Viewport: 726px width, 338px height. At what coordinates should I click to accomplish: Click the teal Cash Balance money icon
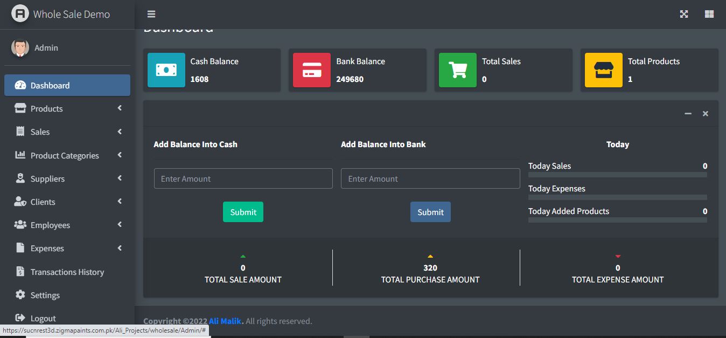166,70
